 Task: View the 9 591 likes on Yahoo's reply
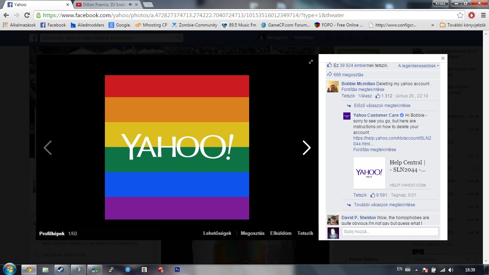379,195
